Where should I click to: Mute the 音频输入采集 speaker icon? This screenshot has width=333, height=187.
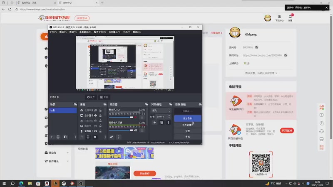pos(136,130)
